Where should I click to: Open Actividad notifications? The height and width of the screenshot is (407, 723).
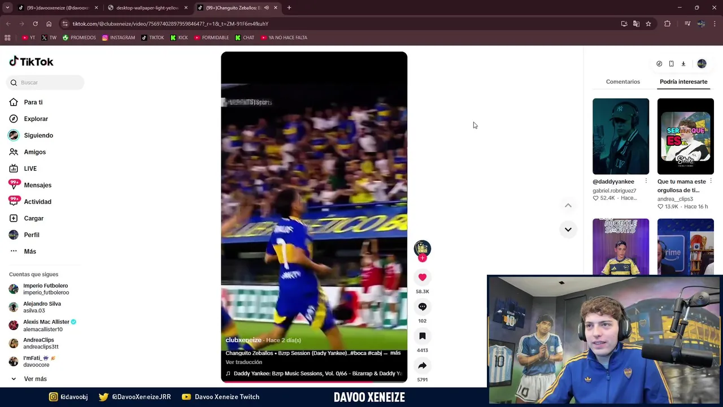38,202
